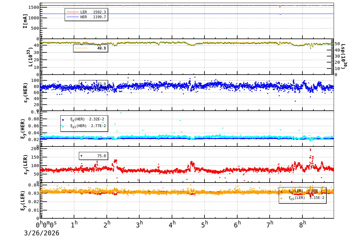Click the 1h tick on time axis
This screenshot has width=364, height=242.
74,225
